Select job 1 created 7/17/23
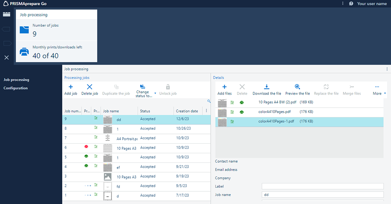Viewport: 391px width, 204px height. tap(136, 196)
